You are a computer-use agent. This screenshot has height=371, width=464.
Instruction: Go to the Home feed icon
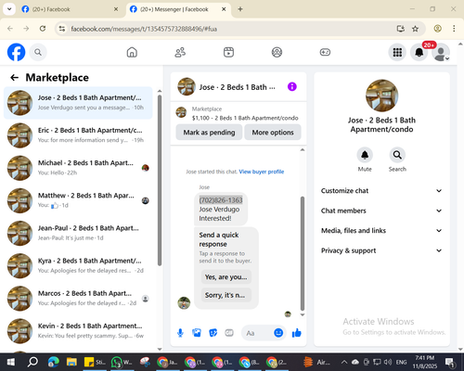(x=132, y=52)
